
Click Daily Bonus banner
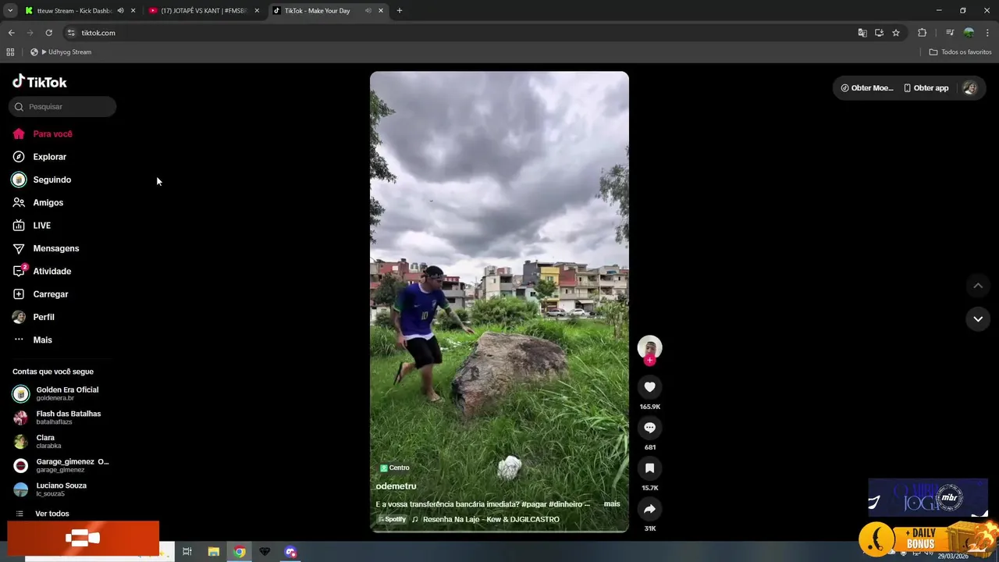coord(927,539)
